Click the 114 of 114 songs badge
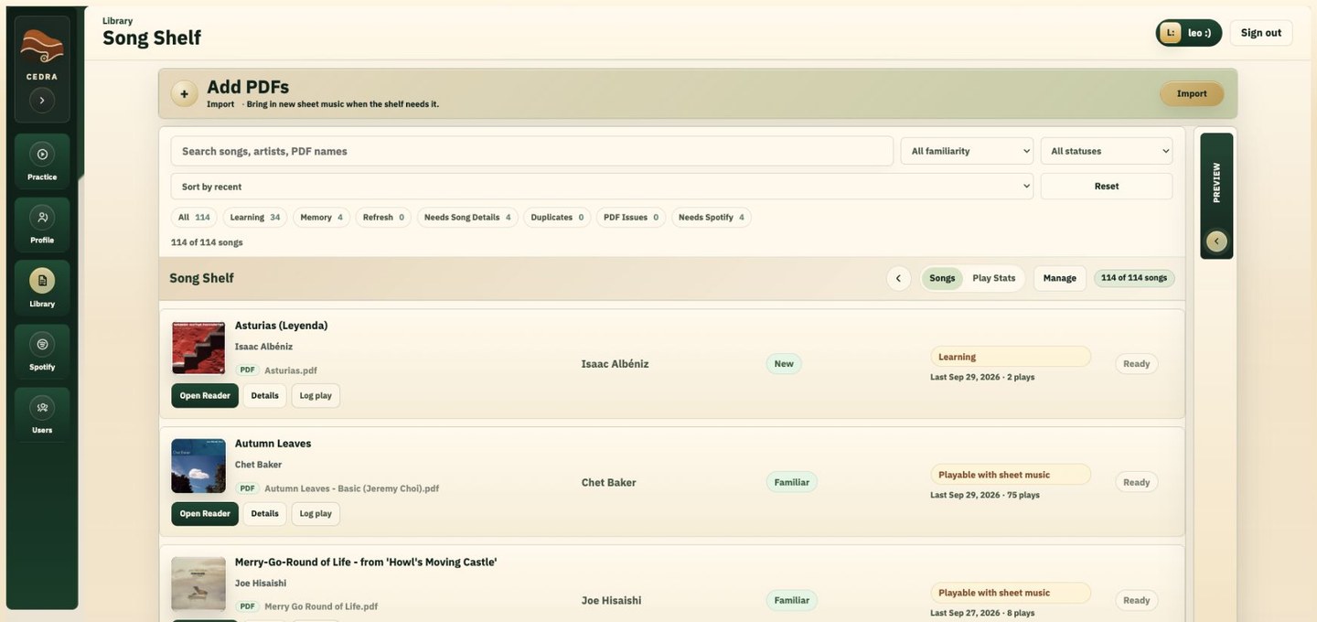The height and width of the screenshot is (622, 1317). pos(1134,278)
